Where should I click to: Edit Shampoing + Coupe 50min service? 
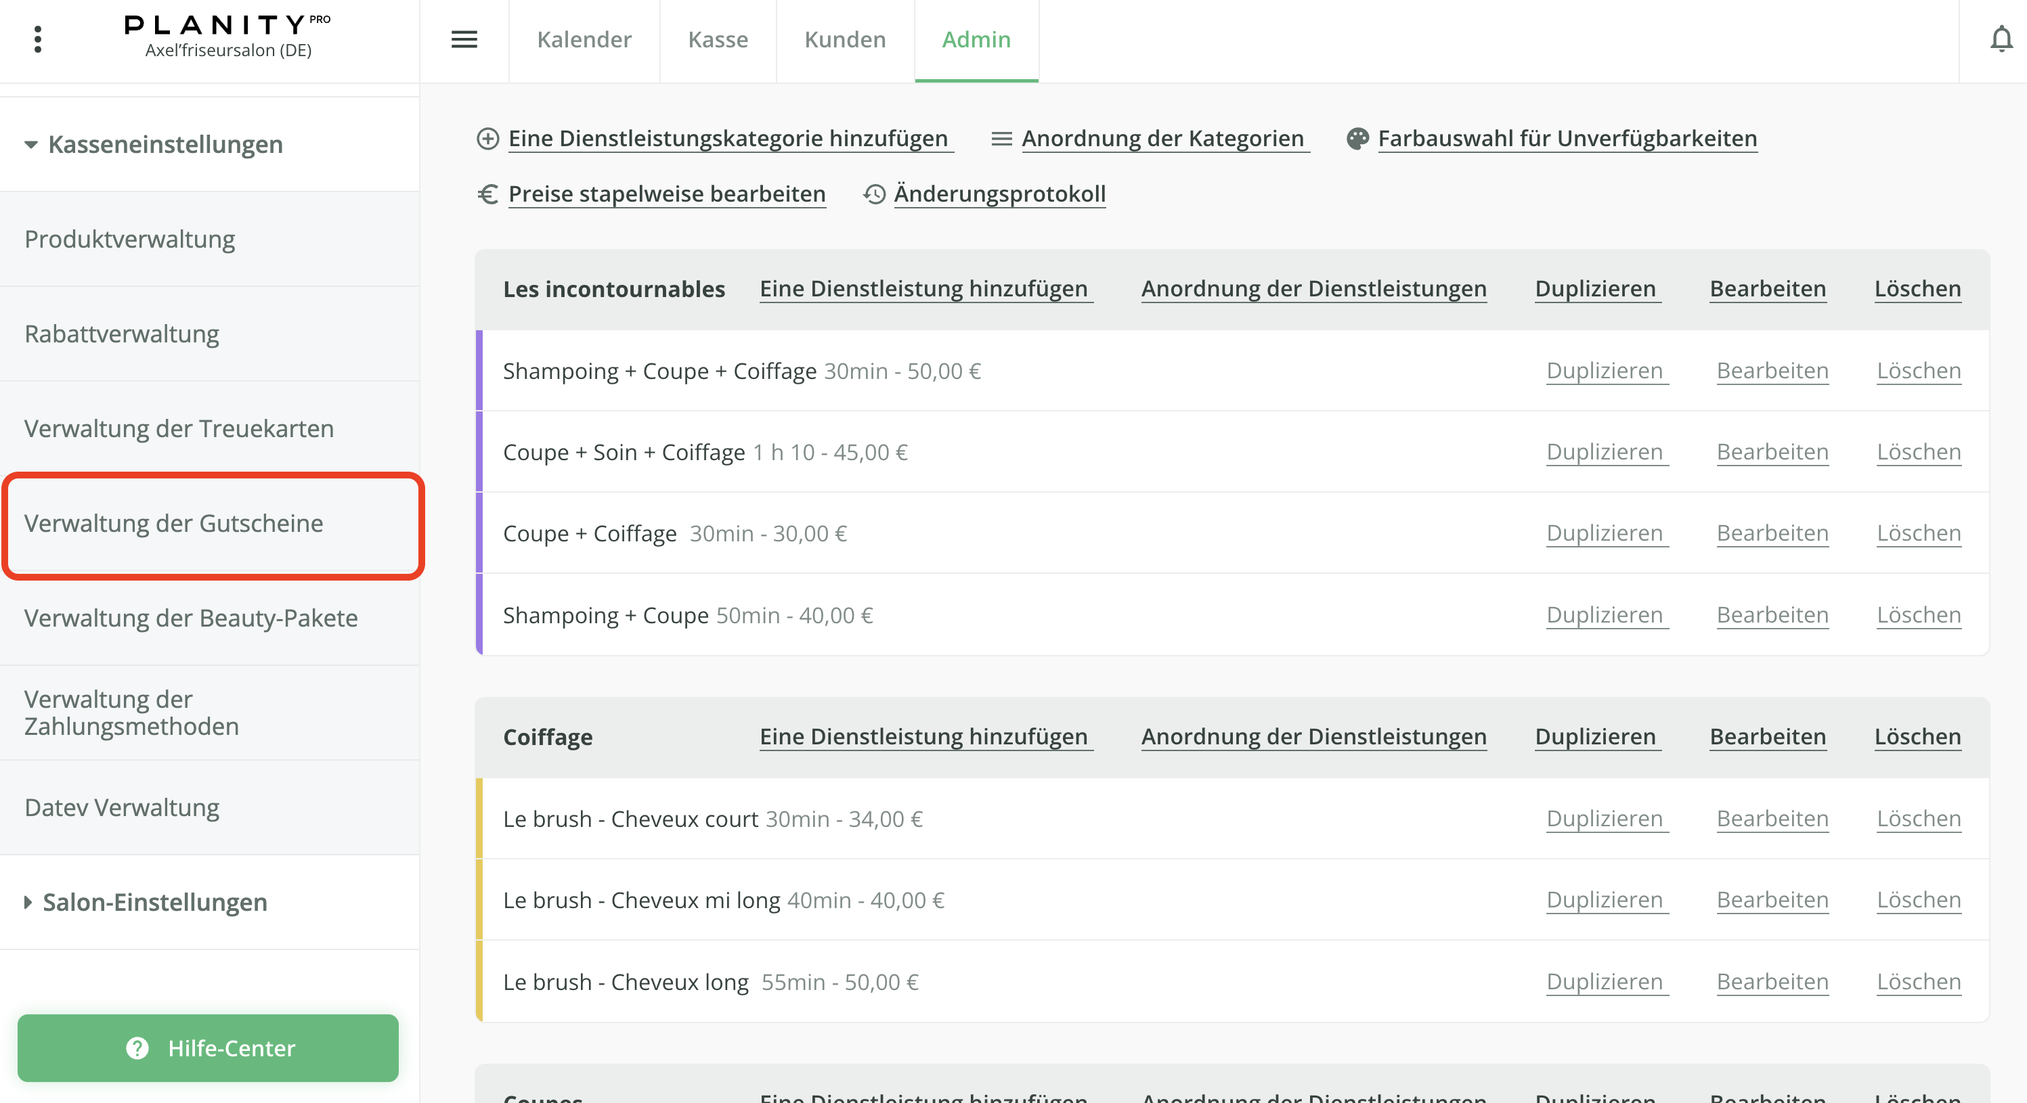(x=1772, y=614)
